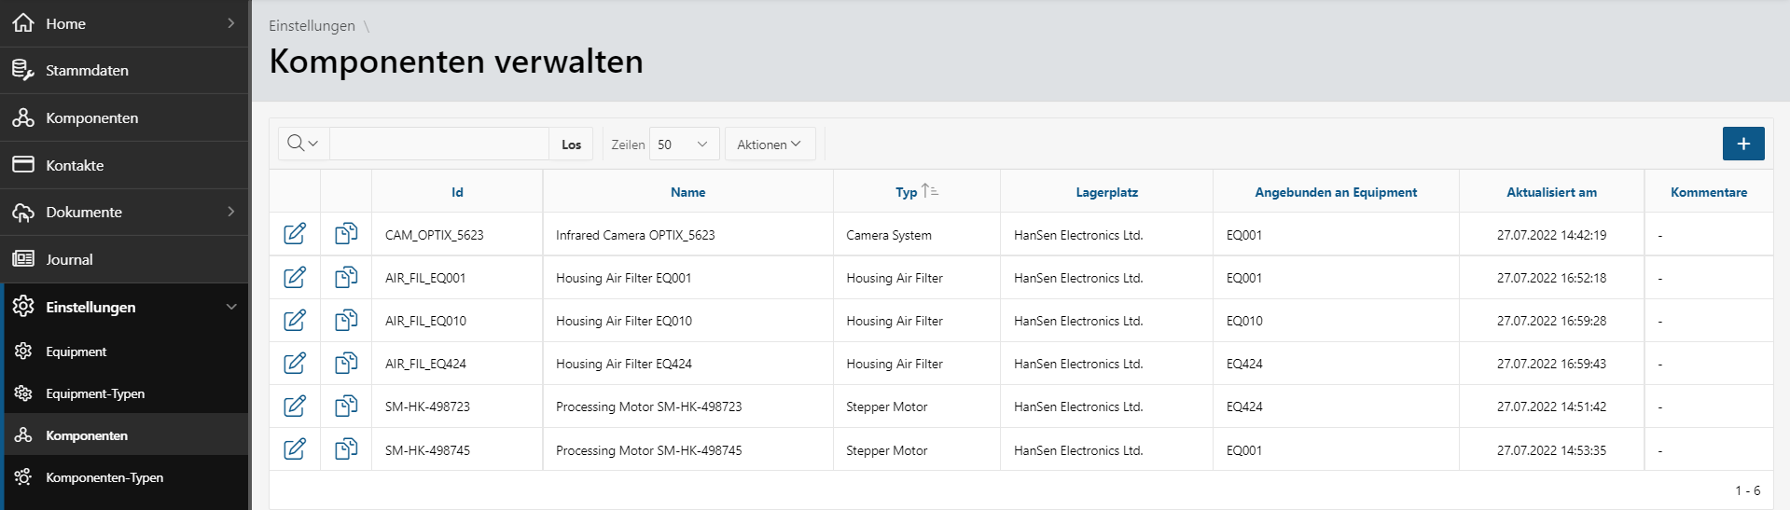
Task: Click the Einstellungen breadcrumb link
Action: point(312,26)
